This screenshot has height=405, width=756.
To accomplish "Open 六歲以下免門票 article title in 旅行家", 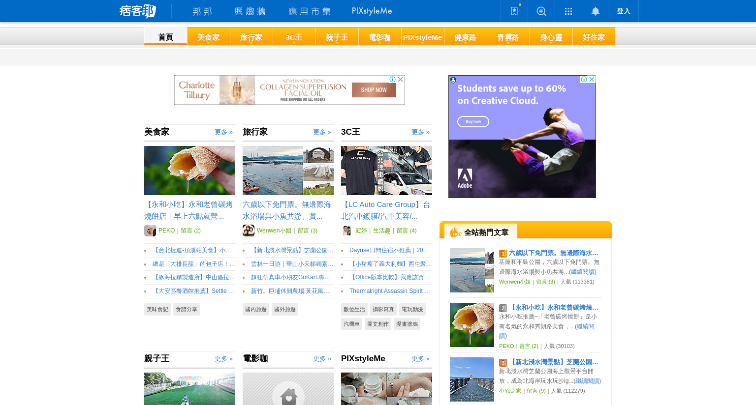I will tap(287, 210).
